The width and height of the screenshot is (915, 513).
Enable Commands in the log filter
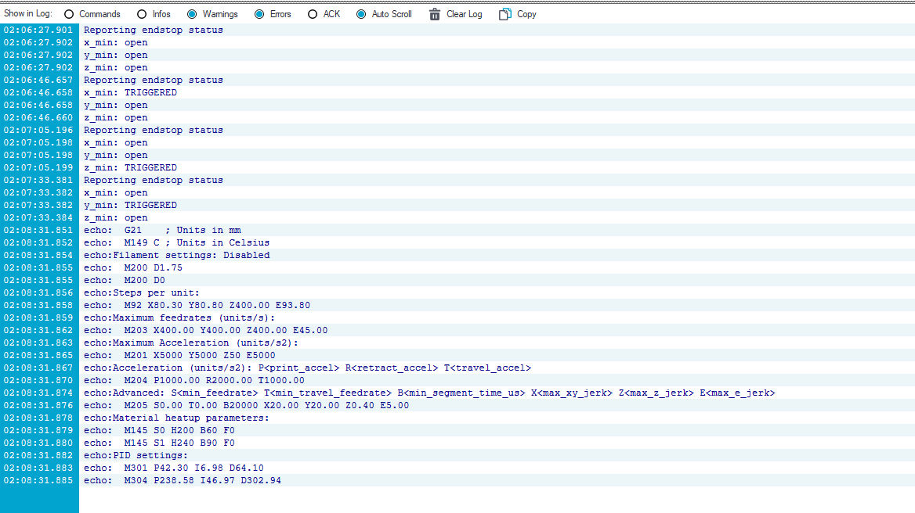coord(69,14)
